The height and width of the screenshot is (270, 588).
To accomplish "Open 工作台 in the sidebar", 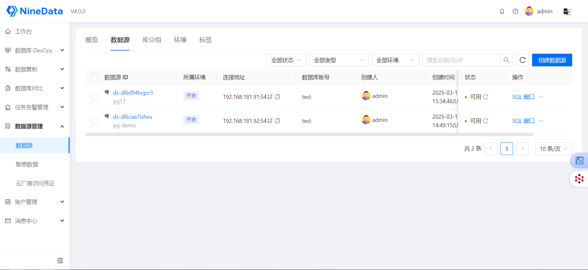I will [35, 32].
